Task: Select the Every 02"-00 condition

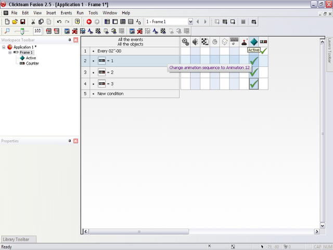Action: pos(109,51)
